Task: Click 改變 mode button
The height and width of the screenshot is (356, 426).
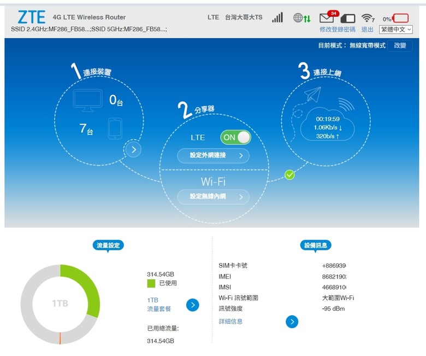Action: [x=400, y=45]
